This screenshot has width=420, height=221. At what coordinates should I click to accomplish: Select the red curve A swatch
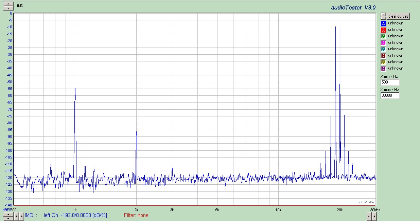click(x=383, y=30)
